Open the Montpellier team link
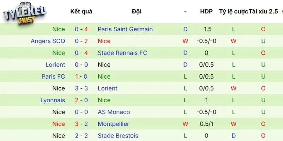The width and height of the screenshot is (283, 141). click(113, 124)
